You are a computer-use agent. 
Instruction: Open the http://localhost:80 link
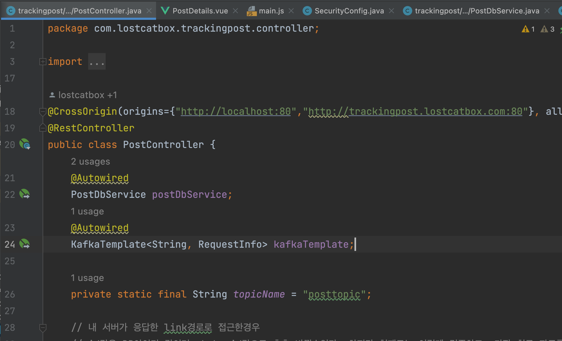(236, 111)
